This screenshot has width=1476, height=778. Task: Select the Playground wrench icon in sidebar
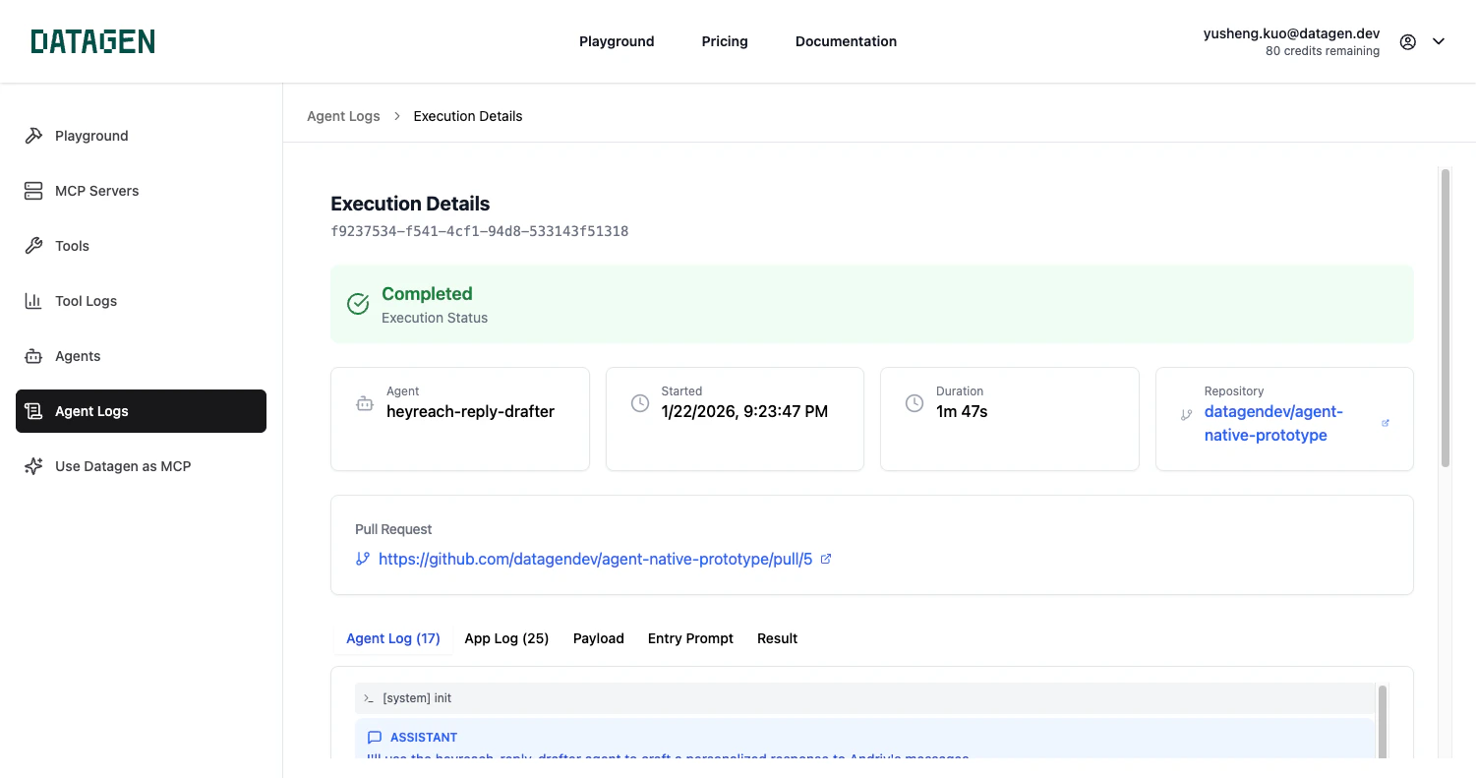[32, 136]
